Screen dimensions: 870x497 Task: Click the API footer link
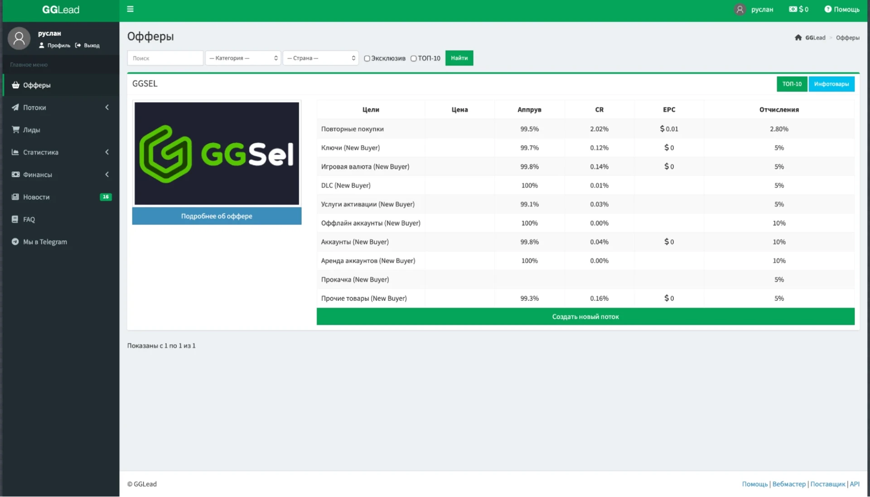(x=854, y=484)
